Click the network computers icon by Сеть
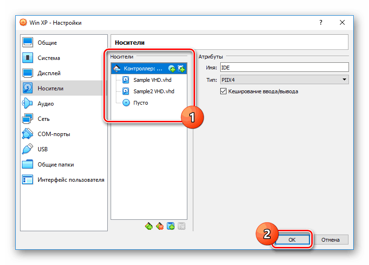 point(28,118)
